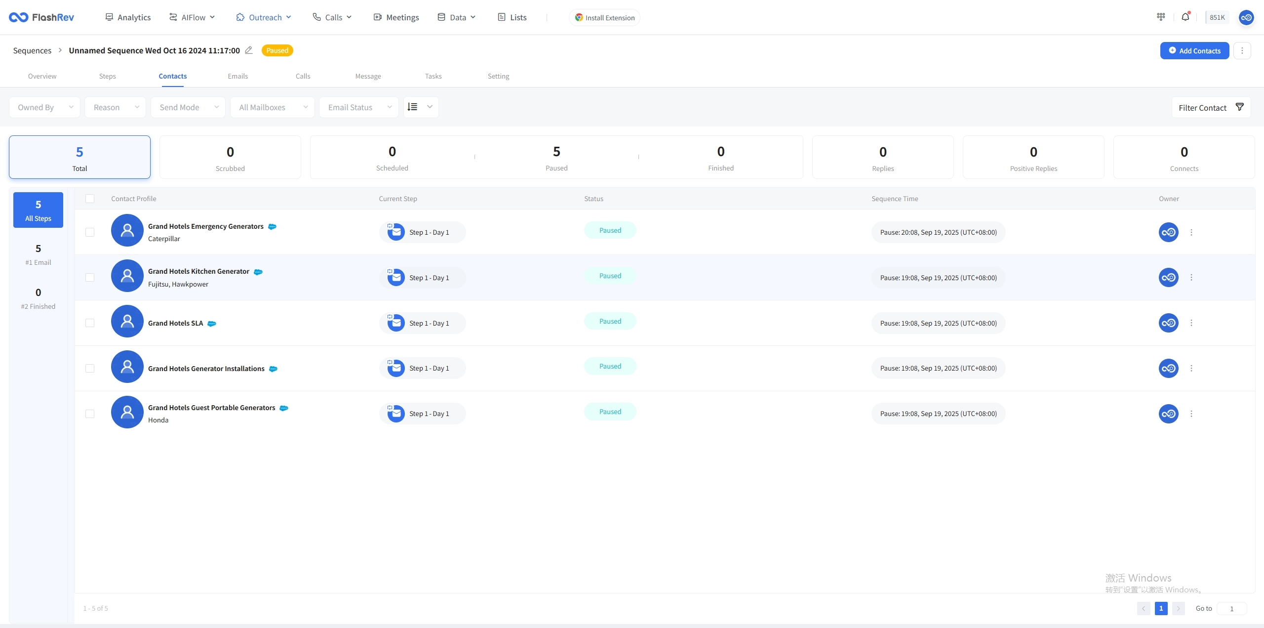The width and height of the screenshot is (1264, 628).
Task: Tick checkbox for Grand Hotels Guest Portable Generators
Action: 90,414
